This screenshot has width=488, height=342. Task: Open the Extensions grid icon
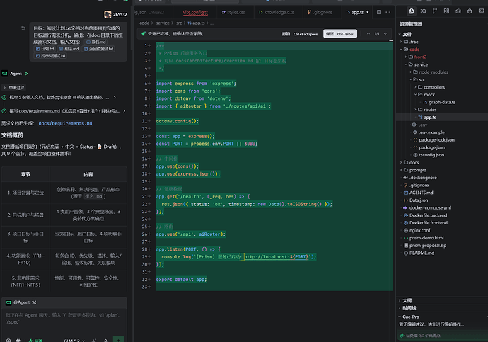pos(446,11)
